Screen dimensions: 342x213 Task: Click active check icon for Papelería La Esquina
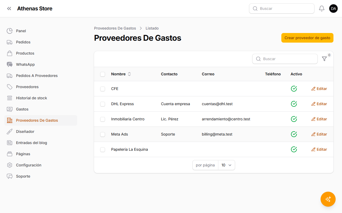[294, 149]
